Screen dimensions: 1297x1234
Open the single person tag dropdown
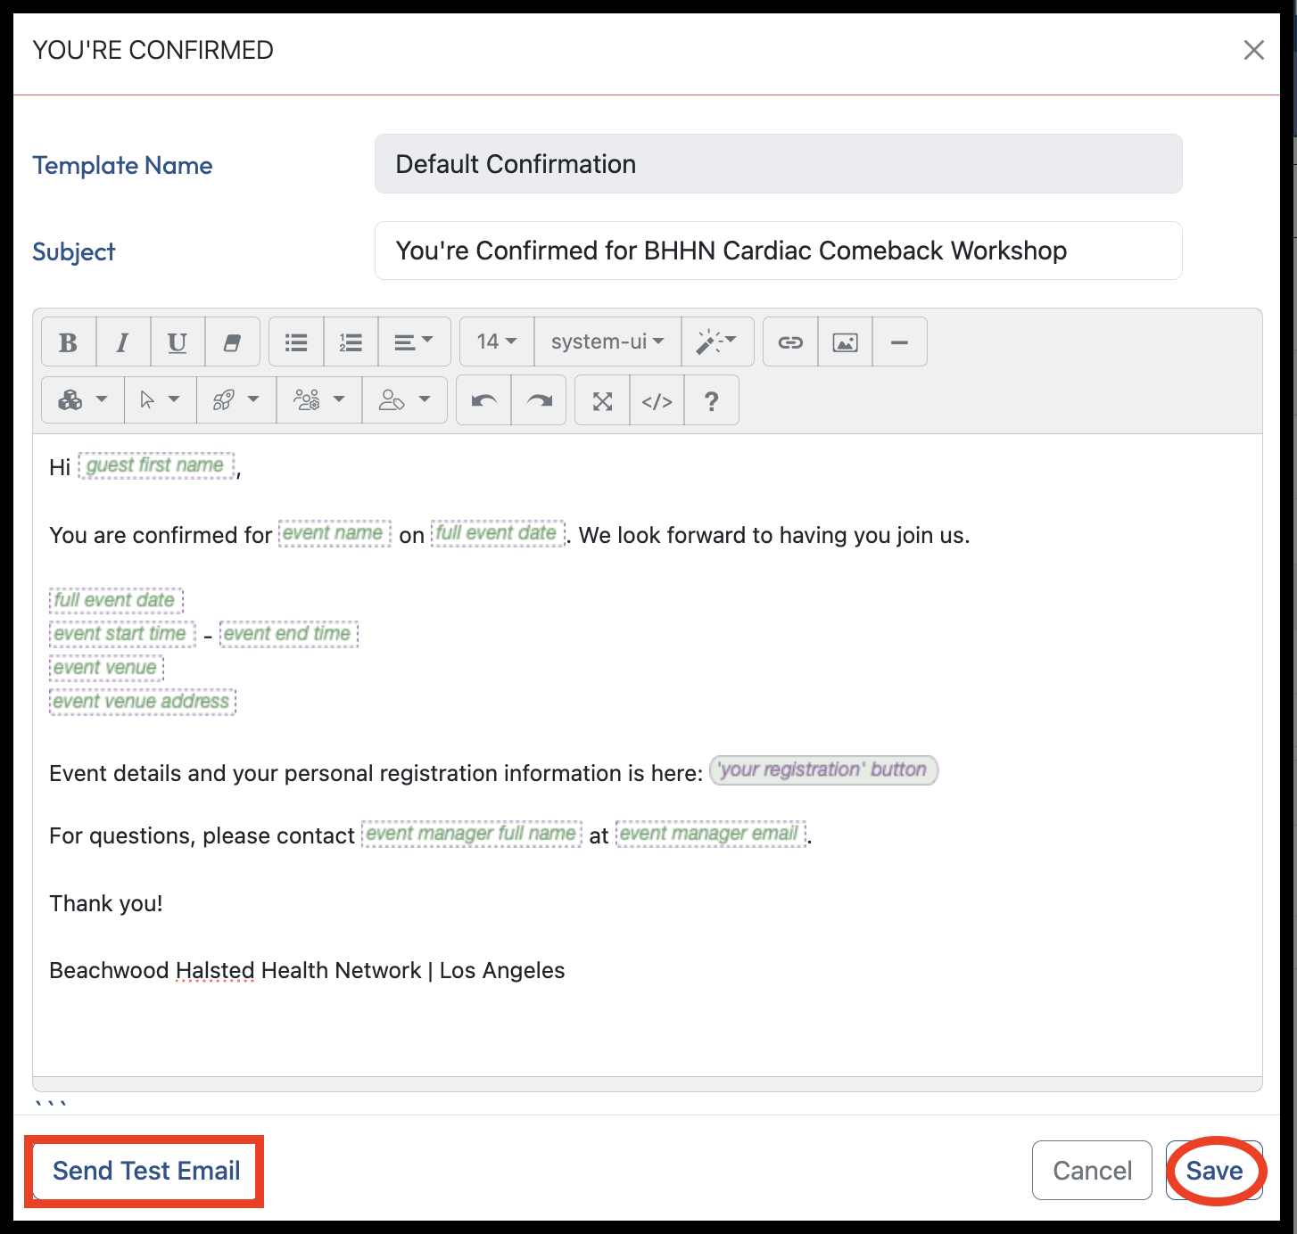tap(404, 400)
